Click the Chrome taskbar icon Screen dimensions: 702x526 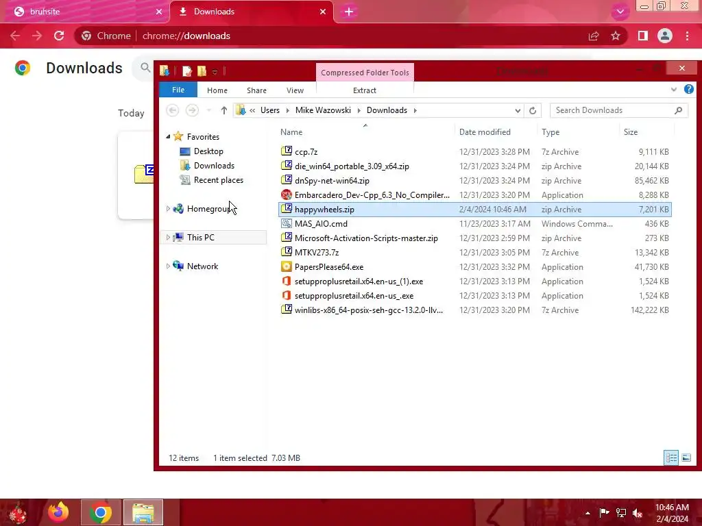coord(100,512)
